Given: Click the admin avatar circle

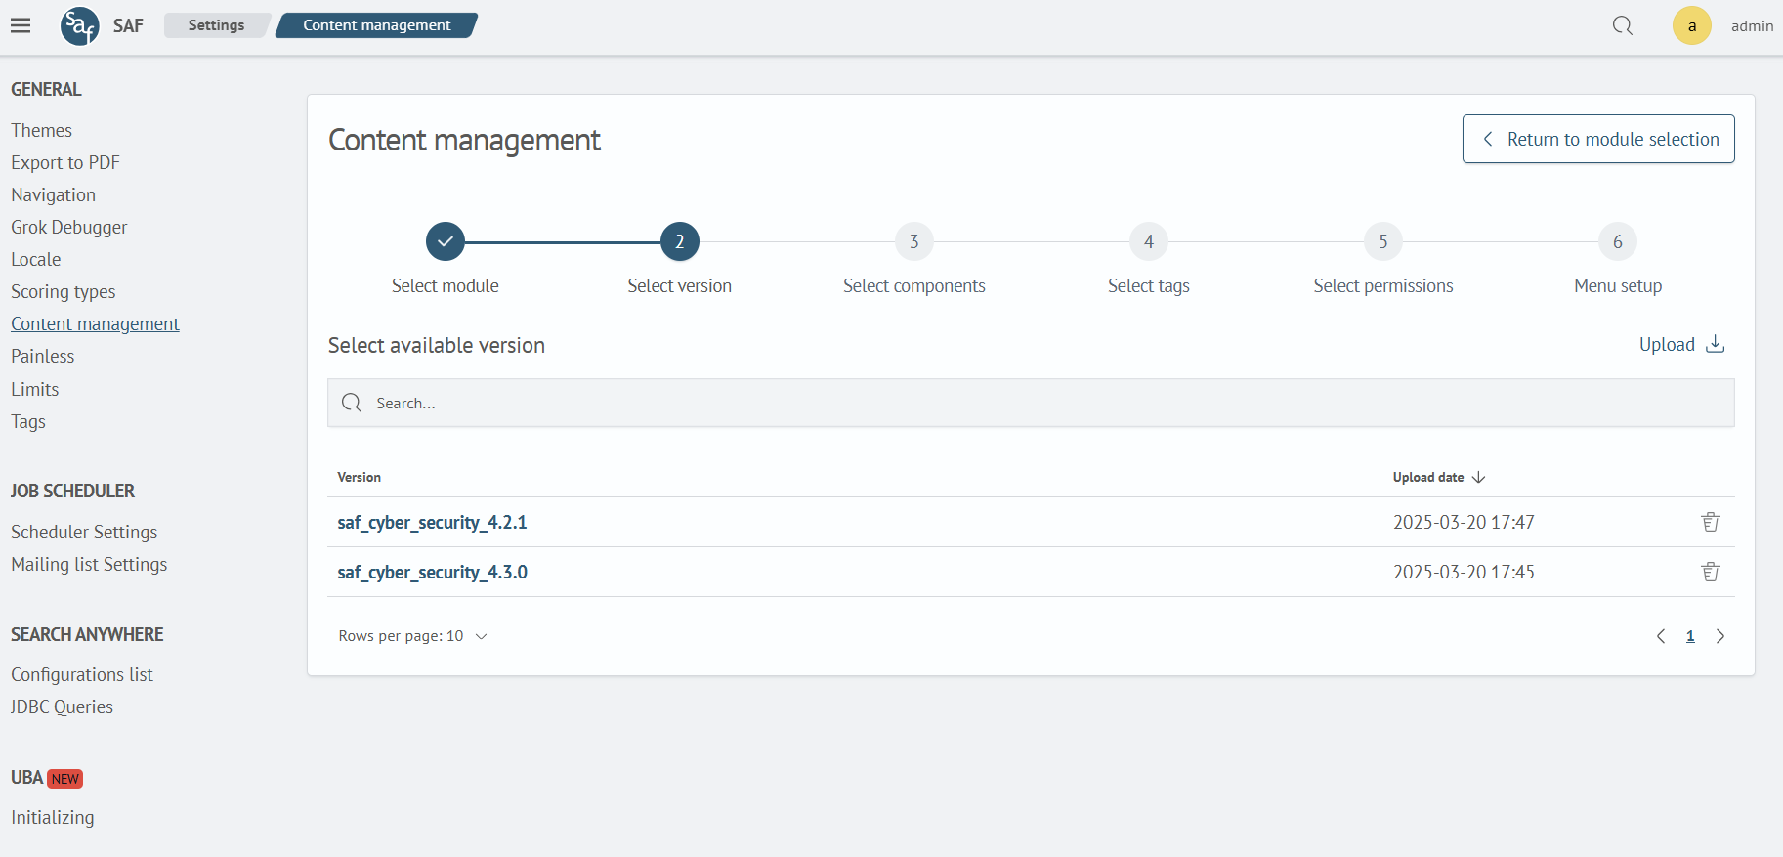Looking at the screenshot, I should pos(1692,25).
